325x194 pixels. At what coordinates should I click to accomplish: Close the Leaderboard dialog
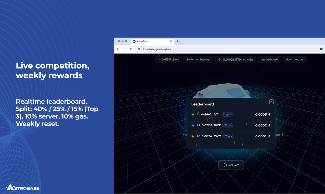coord(272,102)
